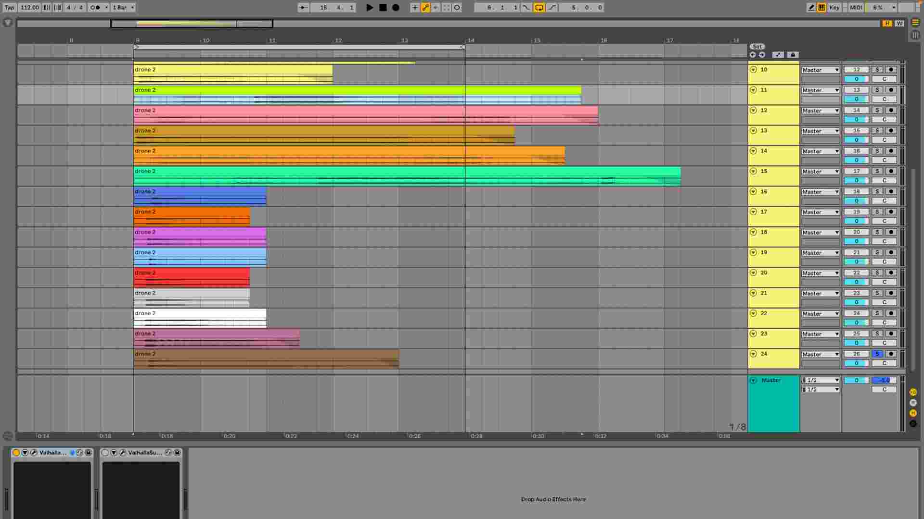Enable Draw Mode pencil icon
This screenshot has height=519, width=924.
click(x=811, y=7)
